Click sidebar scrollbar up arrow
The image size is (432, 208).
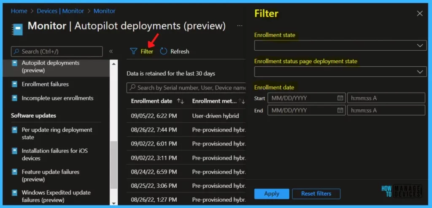tap(114, 64)
